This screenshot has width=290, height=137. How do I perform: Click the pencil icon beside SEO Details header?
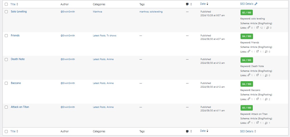click(256, 4)
